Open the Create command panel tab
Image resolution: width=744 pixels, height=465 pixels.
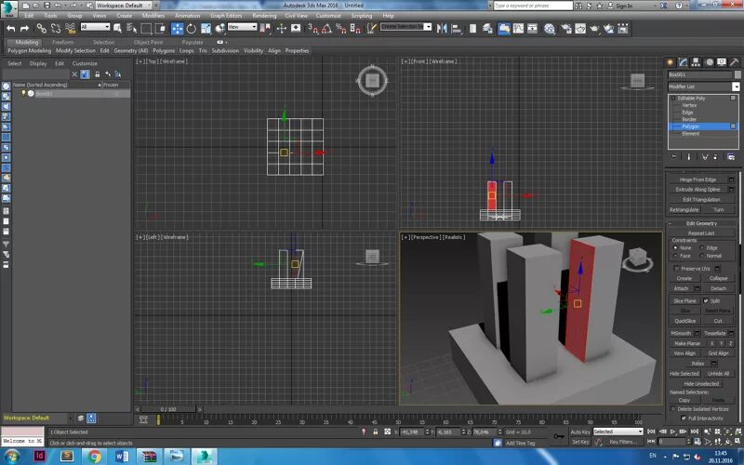[670, 62]
